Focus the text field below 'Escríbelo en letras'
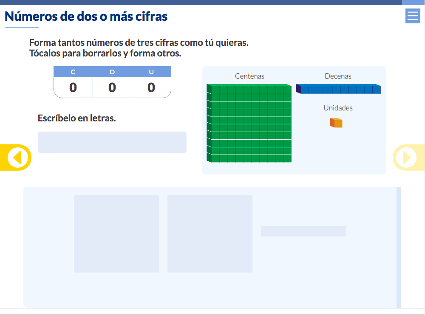The width and height of the screenshot is (425, 315). [x=112, y=142]
